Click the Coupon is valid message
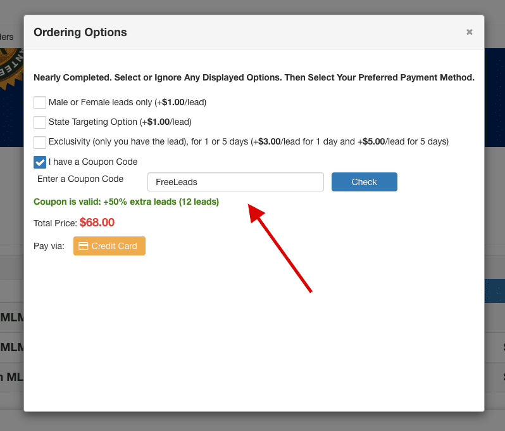The width and height of the screenshot is (505, 431). point(127,202)
